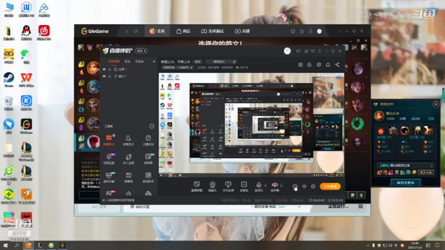Open the Windows Start menu
445x250 pixels.
[6, 246]
